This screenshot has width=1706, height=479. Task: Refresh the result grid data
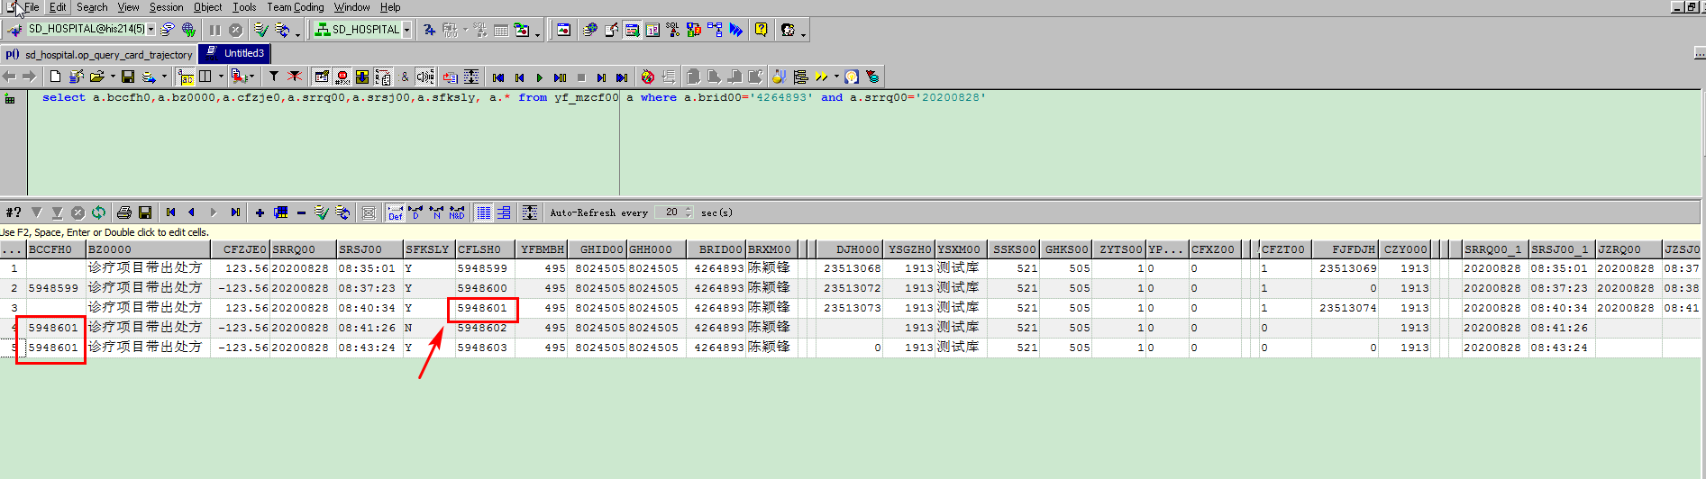98,212
